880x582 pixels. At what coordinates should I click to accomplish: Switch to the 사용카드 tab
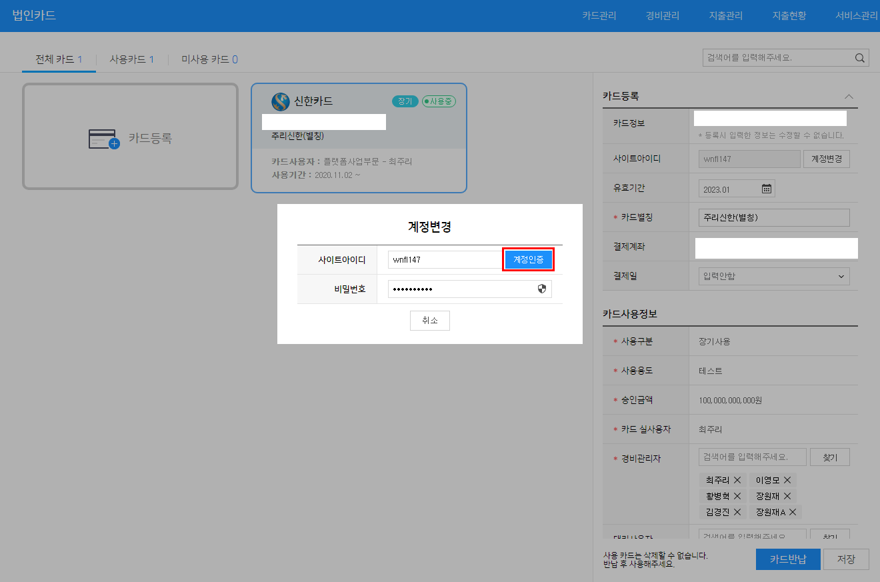pos(131,59)
